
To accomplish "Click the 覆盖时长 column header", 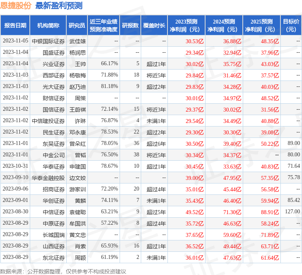I will (x=154, y=25).
